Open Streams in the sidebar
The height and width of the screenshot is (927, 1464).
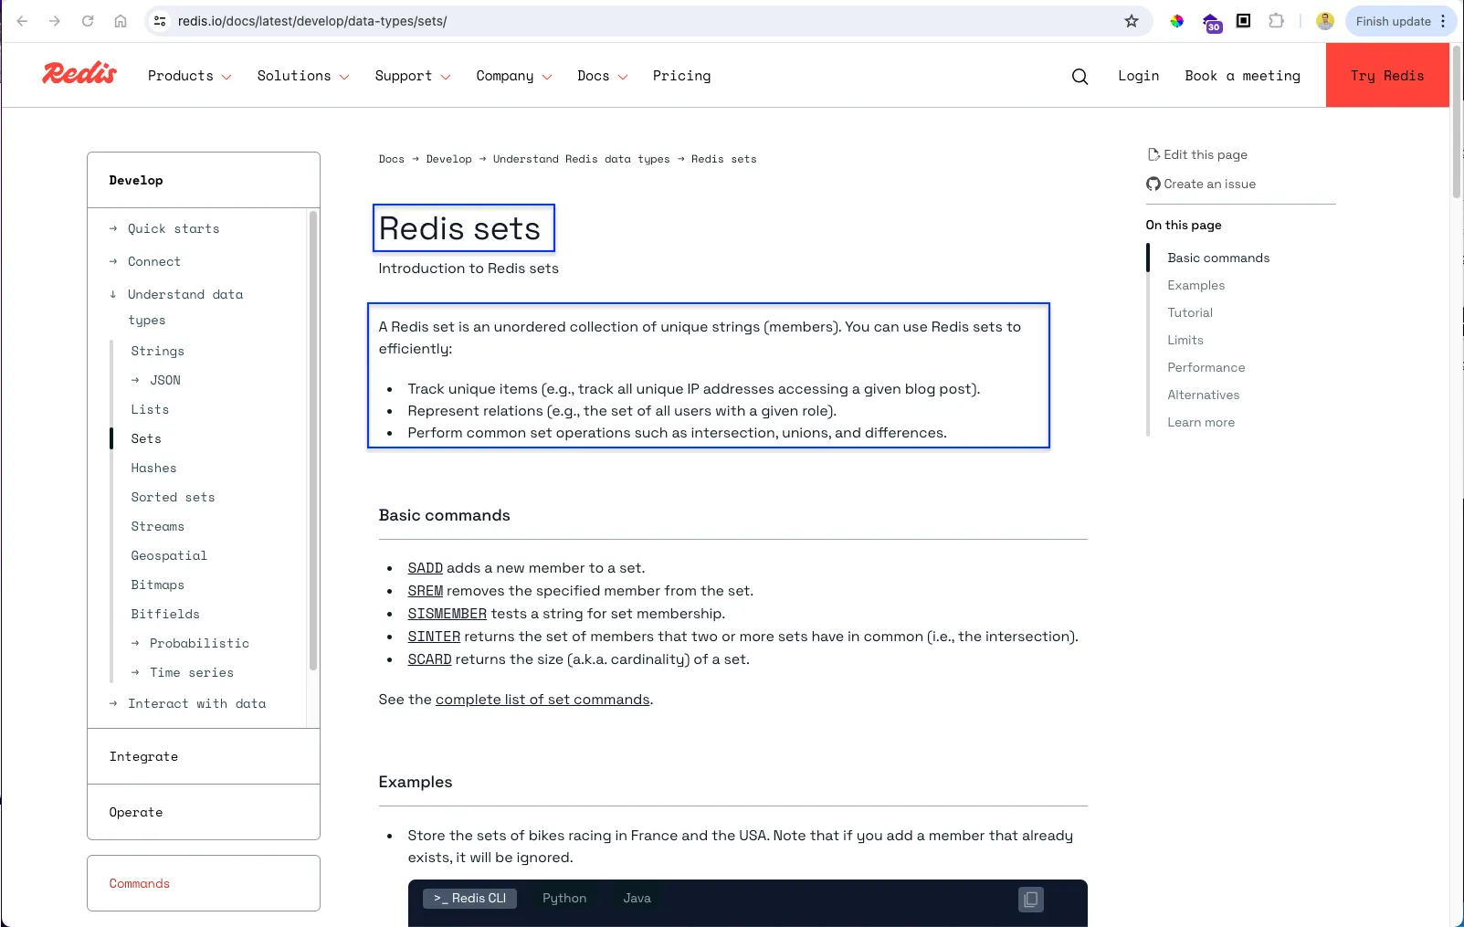pos(157,526)
